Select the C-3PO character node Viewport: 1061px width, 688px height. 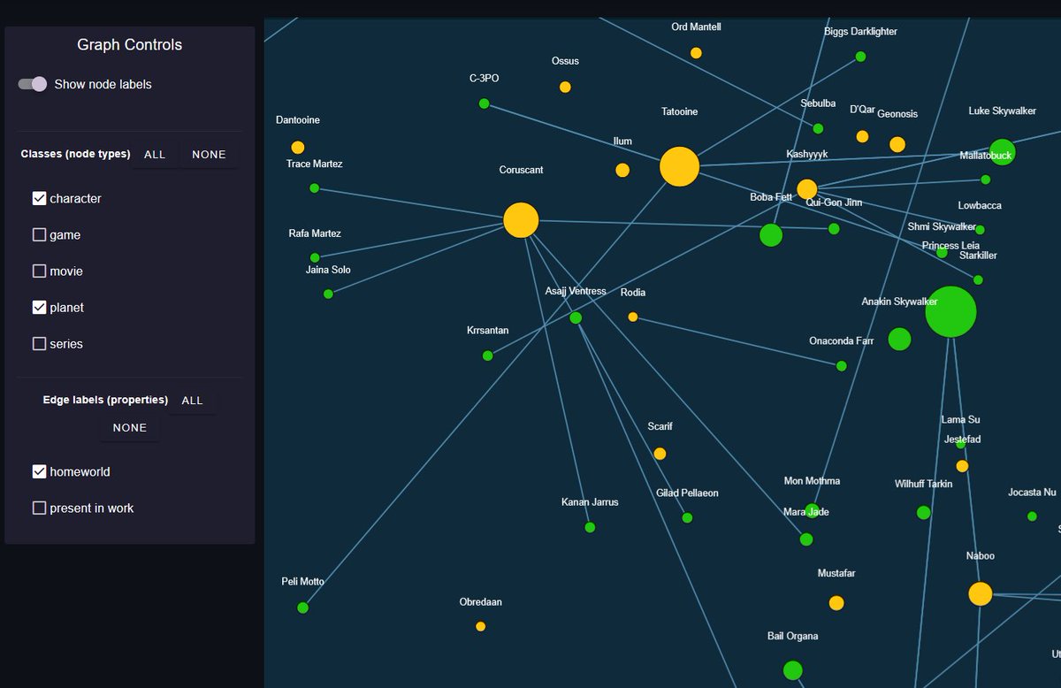click(x=484, y=103)
